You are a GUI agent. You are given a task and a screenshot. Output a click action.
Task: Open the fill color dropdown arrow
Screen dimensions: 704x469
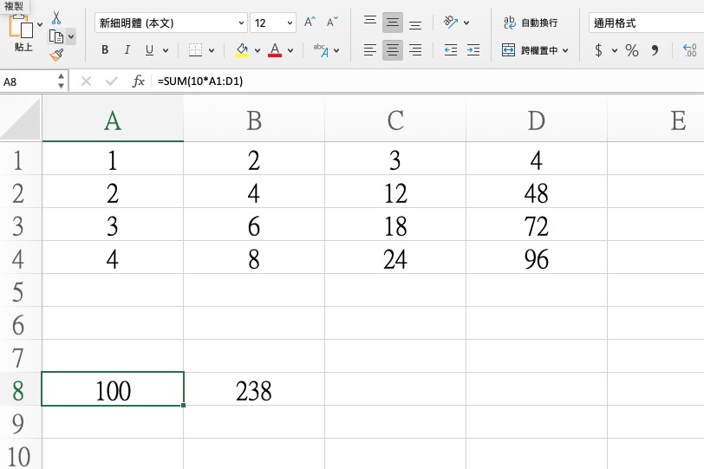coord(257,50)
